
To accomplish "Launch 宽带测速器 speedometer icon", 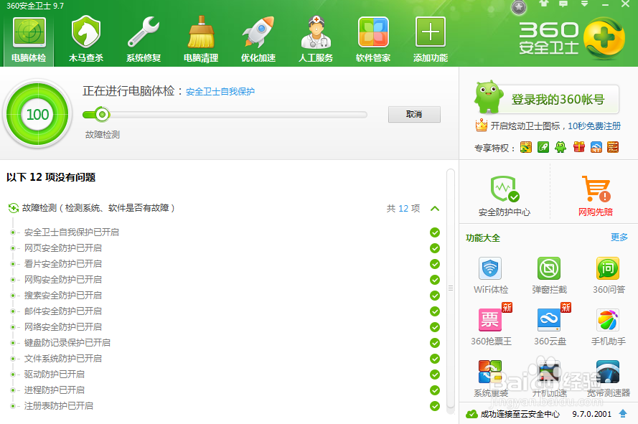I will click(x=608, y=378).
